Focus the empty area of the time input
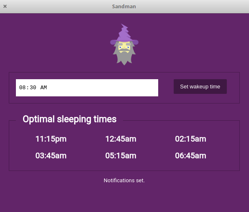249x212 pixels. pyautogui.click(x=103, y=88)
